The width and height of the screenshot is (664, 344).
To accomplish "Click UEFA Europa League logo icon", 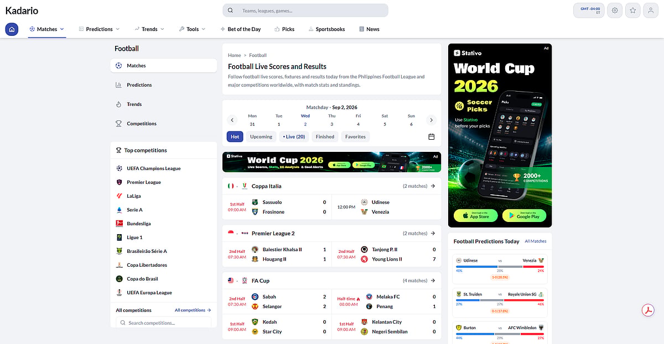I will pos(119,293).
